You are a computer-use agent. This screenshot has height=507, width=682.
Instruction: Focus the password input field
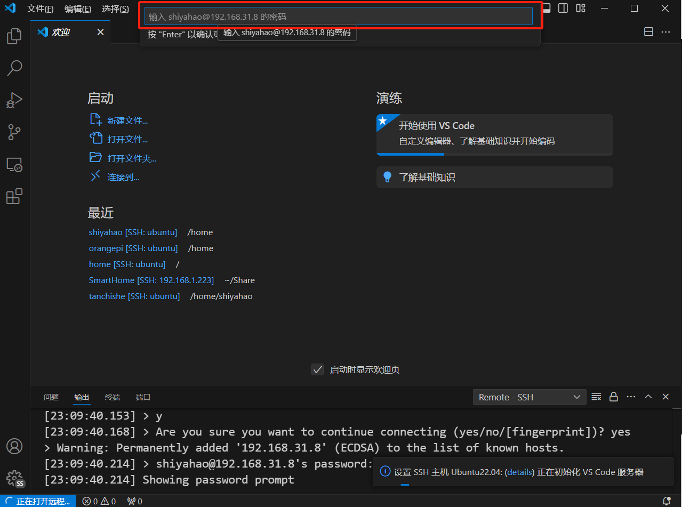pyautogui.click(x=339, y=17)
